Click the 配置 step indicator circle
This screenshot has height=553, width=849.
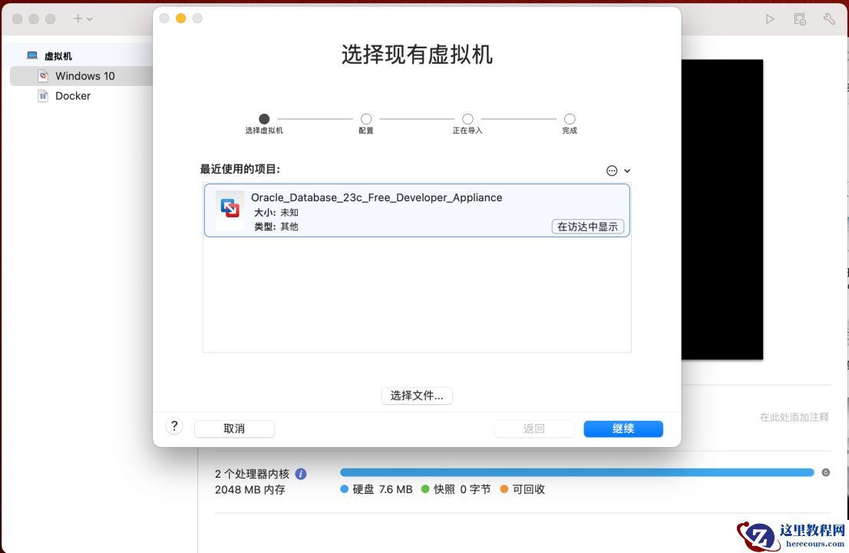tap(366, 118)
